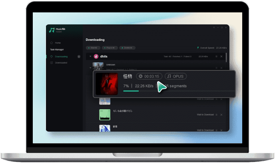Open the Downloading task list
275x164 pixels.
click(x=61, y=56)
